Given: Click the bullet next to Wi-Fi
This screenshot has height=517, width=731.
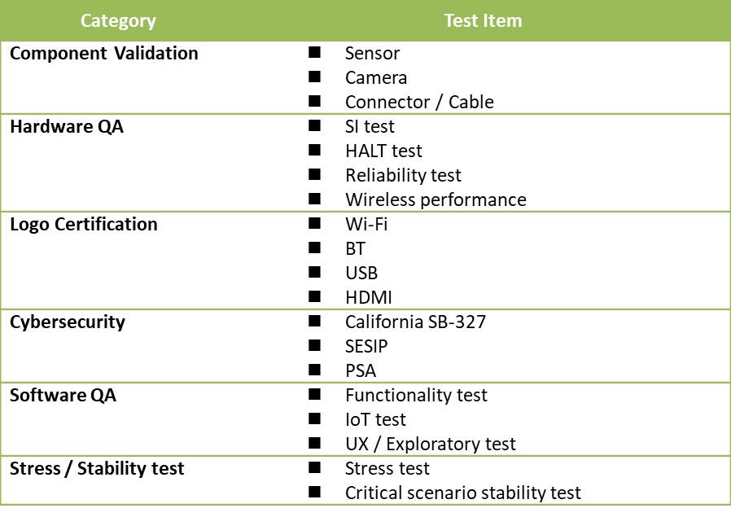Looking at the screenshot, I should tap(314, 223).
